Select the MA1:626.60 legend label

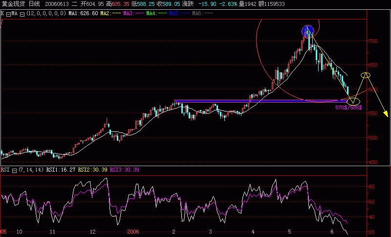(x=83, y=14)
